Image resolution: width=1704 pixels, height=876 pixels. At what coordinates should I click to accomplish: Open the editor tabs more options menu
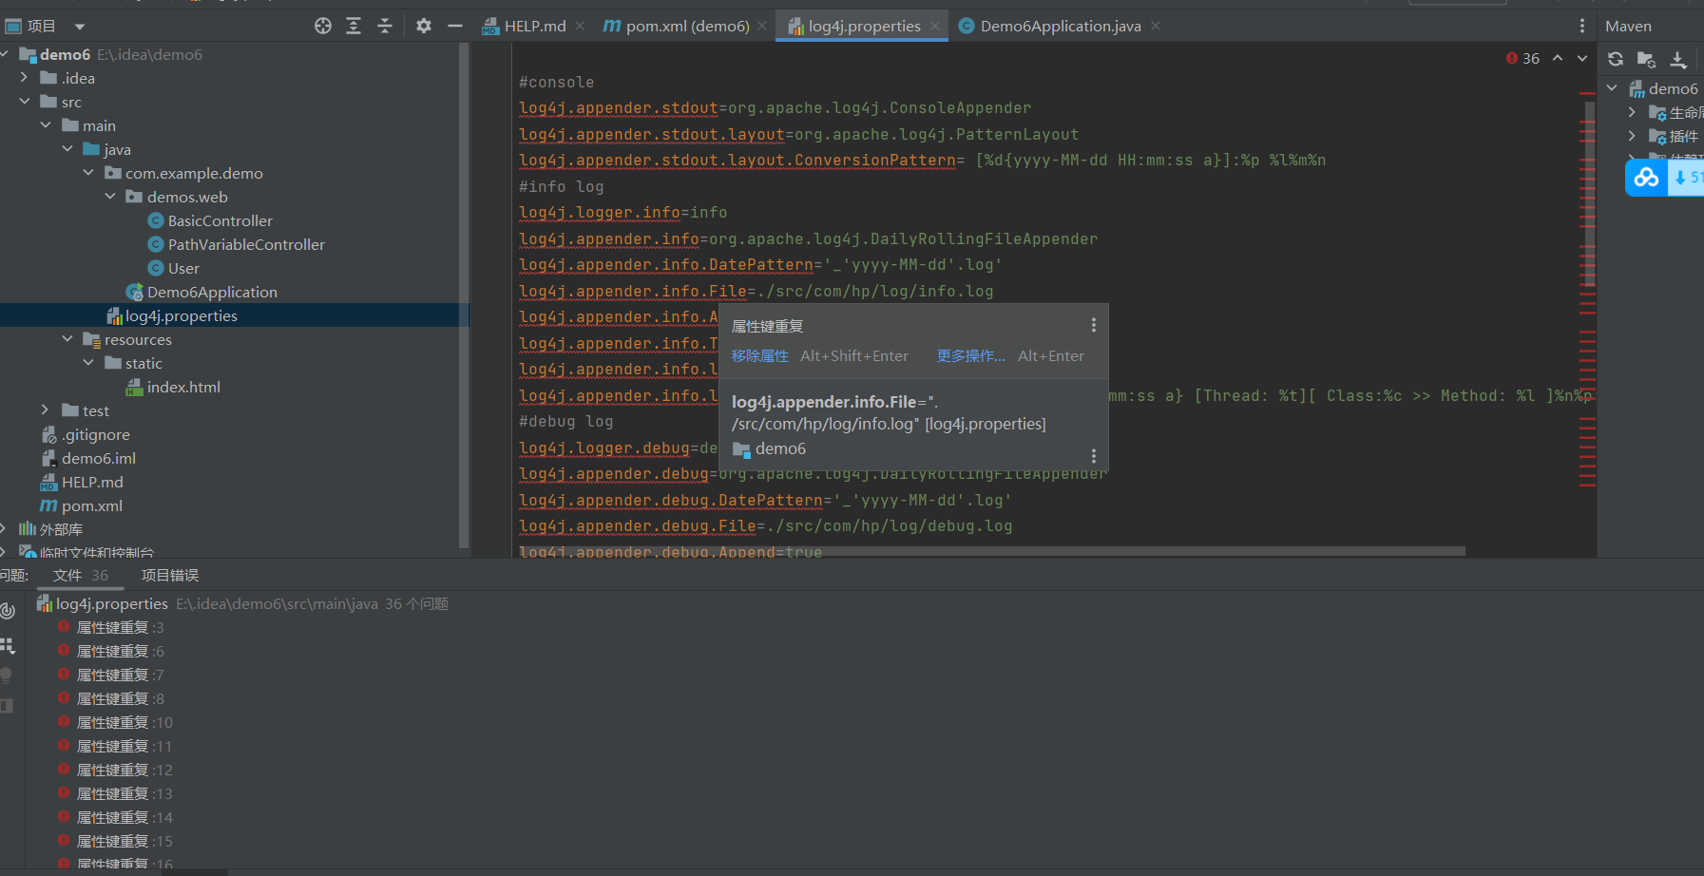(x=1582, y=27)
